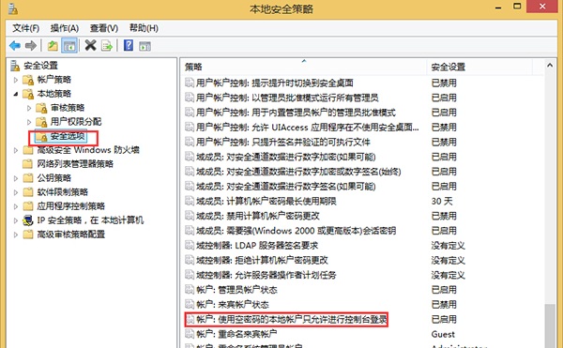Viewport: 563px width, 348px height.
Task: Select 高级安全 Windows 防火墙 tree item
Action: [x=88, y=150]
